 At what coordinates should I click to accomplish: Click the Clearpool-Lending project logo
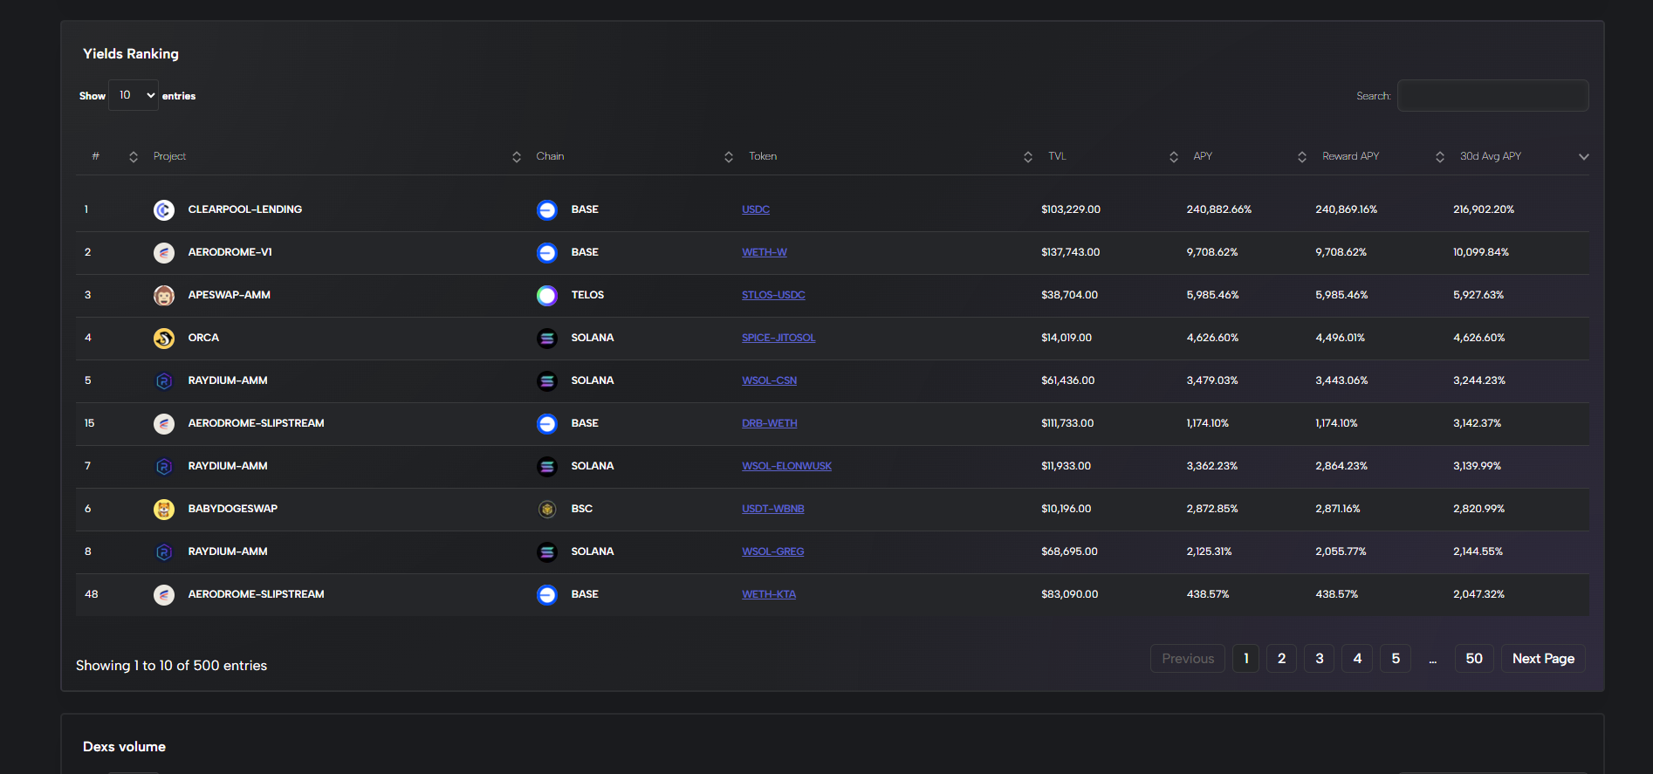pyautogui.click(x=163, y=210)
